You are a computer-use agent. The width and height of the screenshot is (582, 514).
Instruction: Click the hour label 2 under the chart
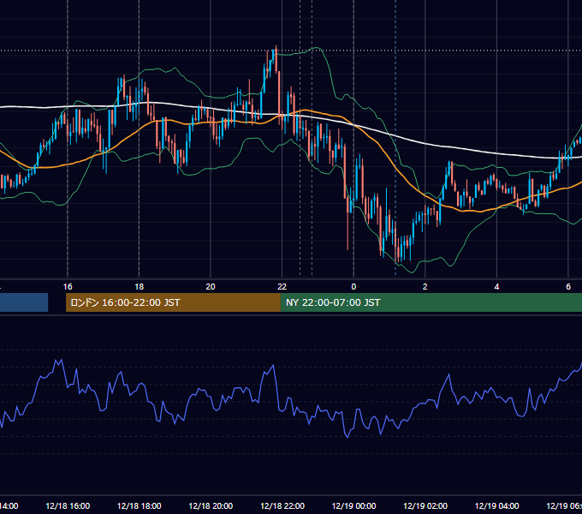425,287
